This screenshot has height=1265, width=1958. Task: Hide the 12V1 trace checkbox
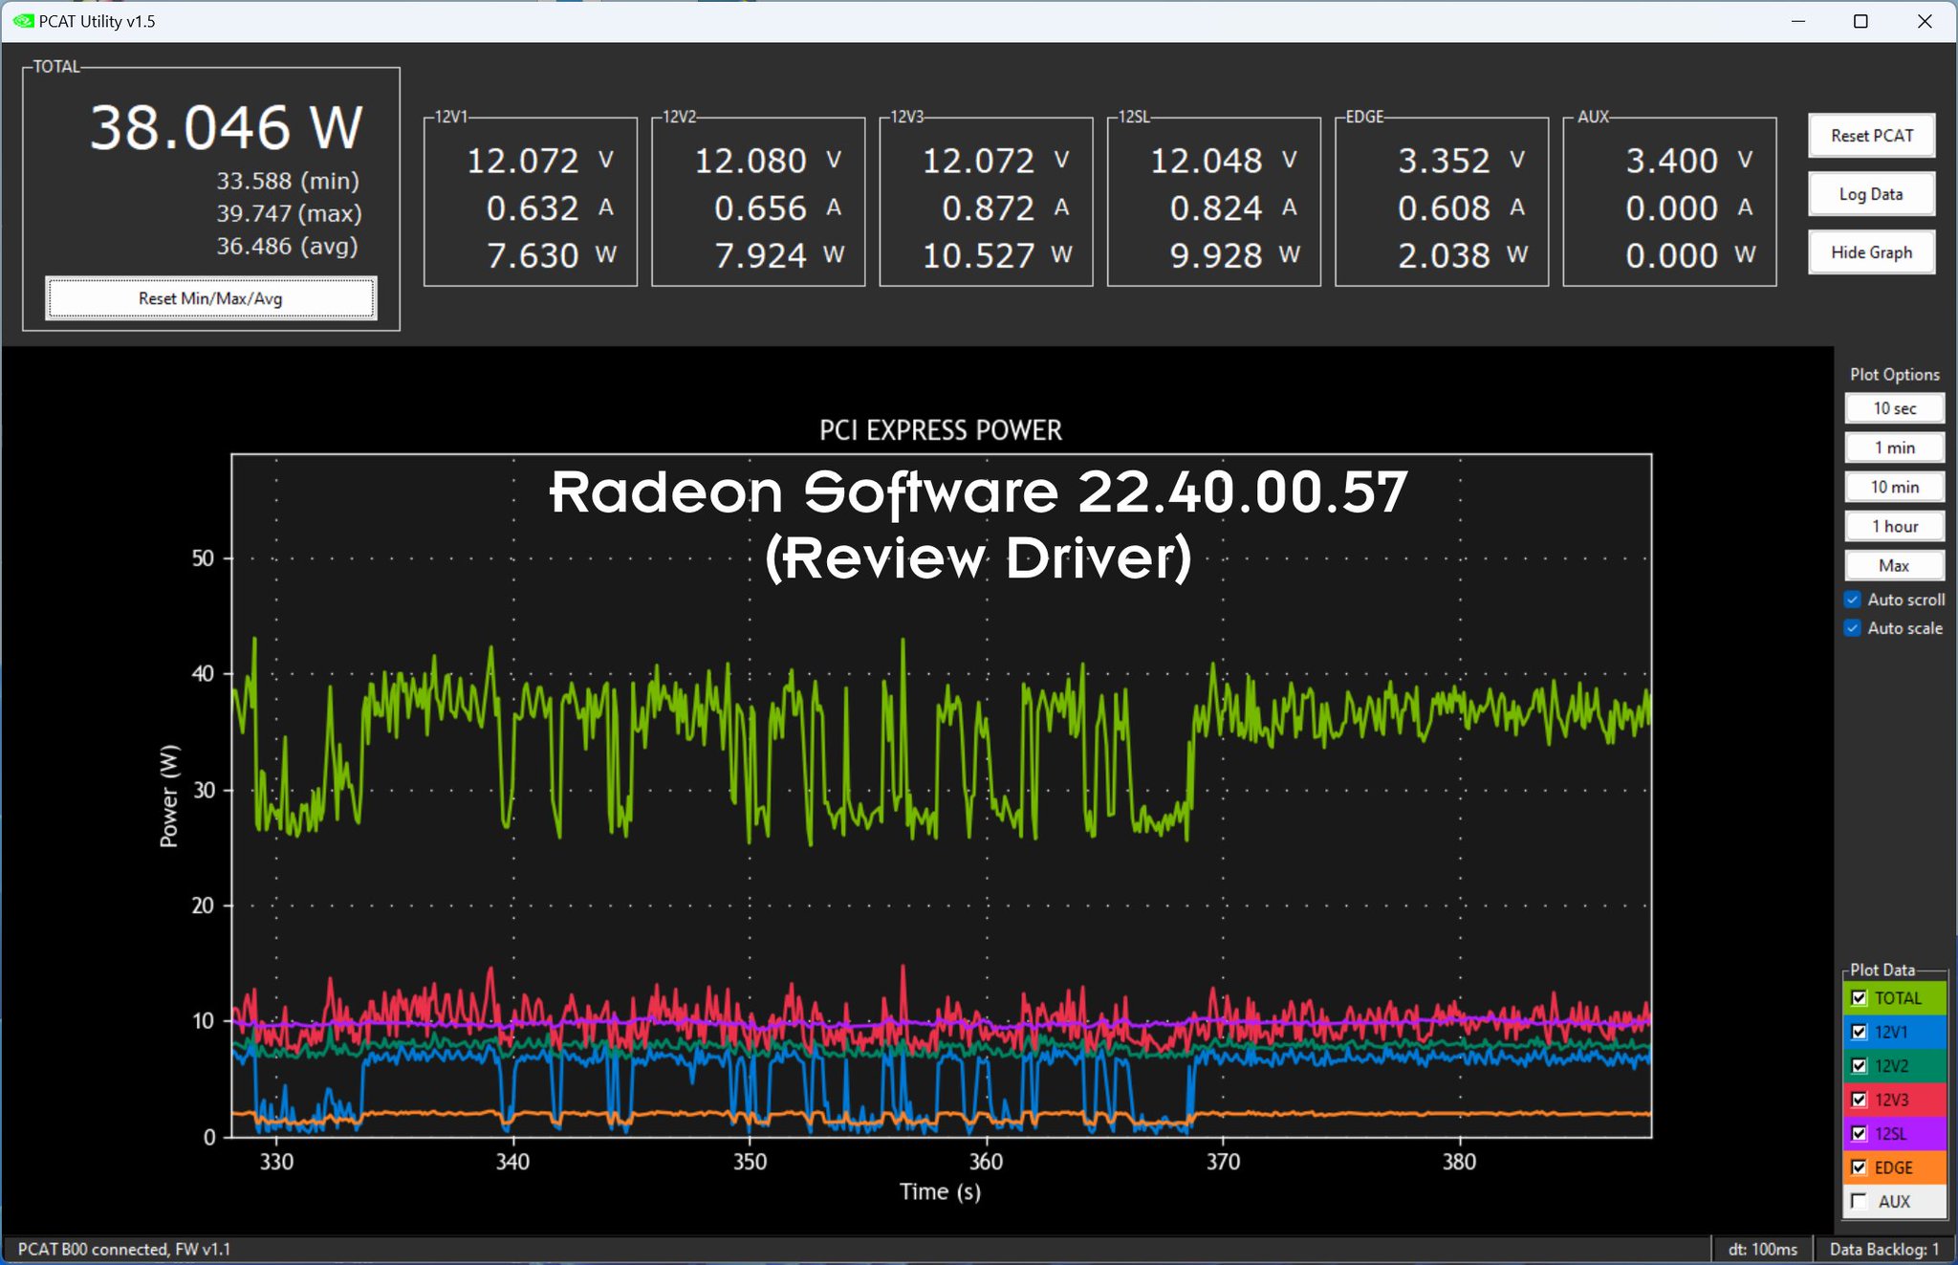click(x=1859, y=1032)
